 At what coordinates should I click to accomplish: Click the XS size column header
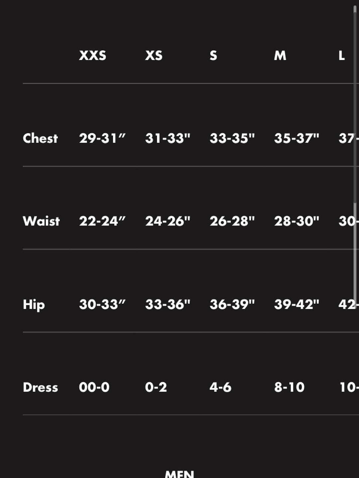coord(154,55)
